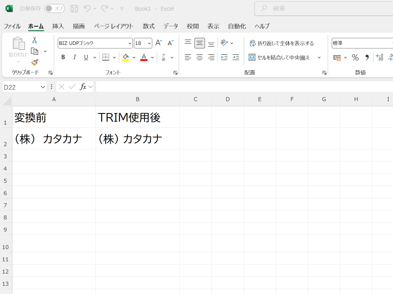
Task: Click the Insert Function fx icon
Action: 83,87
